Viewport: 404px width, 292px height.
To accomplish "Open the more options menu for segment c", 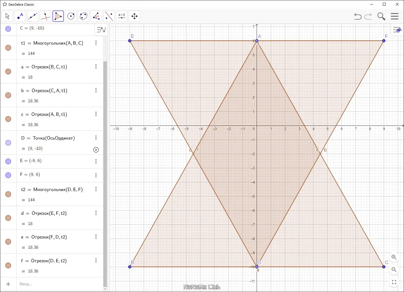I will click(96, 114).
